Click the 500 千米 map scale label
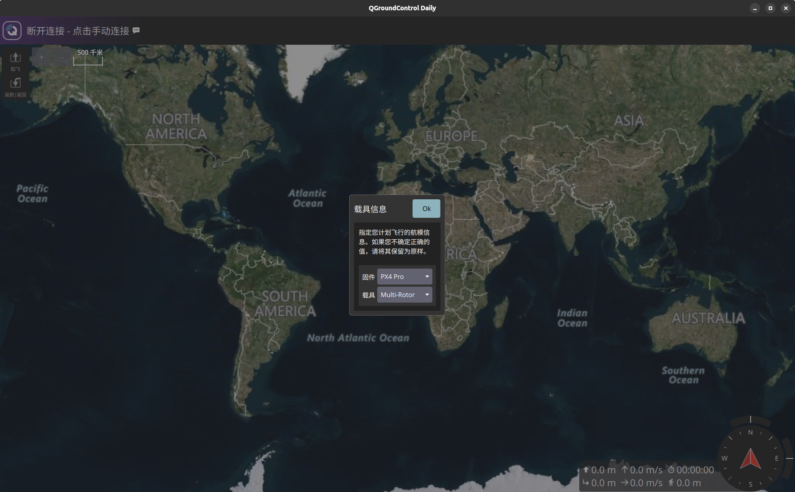The height and width of the screenshot is (492, 795). [90, 53]
